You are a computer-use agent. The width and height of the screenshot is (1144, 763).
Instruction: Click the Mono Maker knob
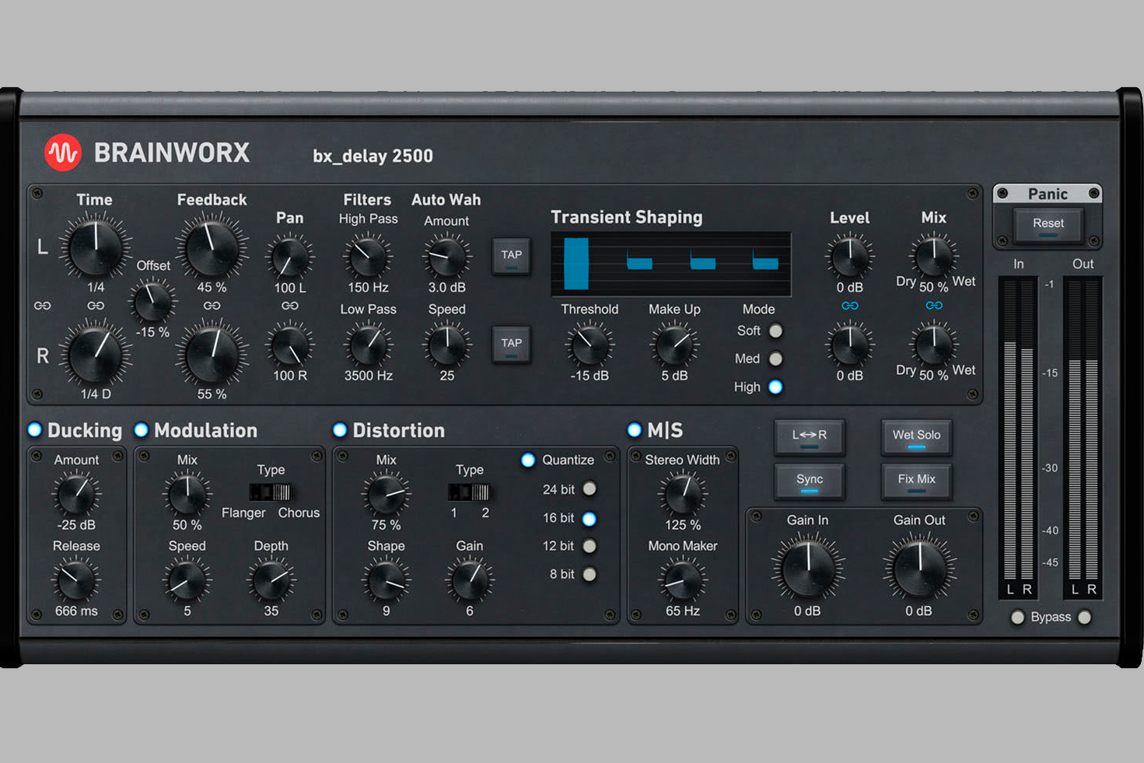tap(683, 581)
